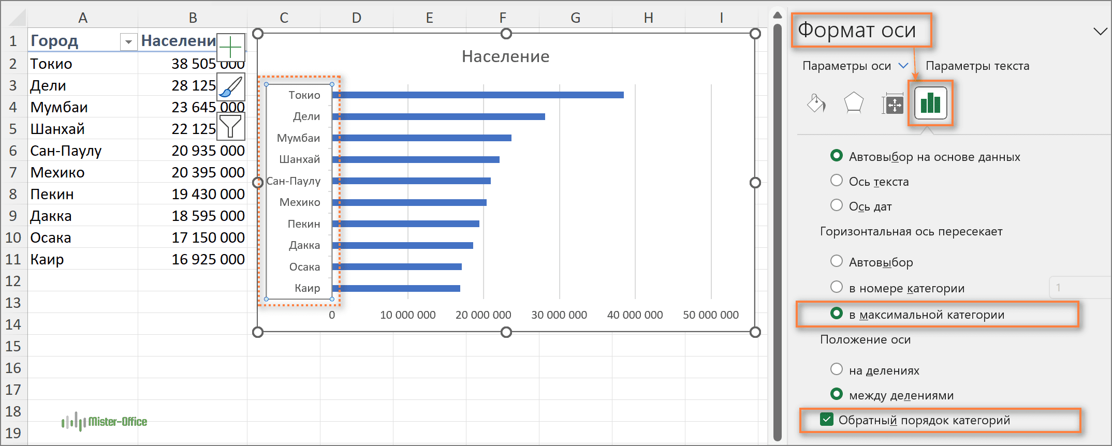Select column F header
The width and height of the screenshot is (1112, 446).
503,18
